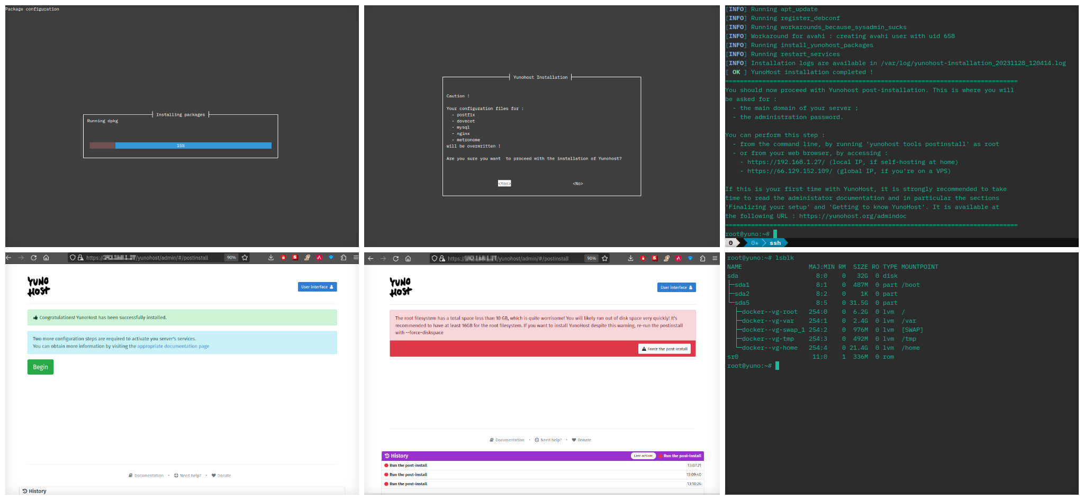Expand History panel on the congratulations page
The height and width of the screenshot is (500, 1084).
point(182,491)
